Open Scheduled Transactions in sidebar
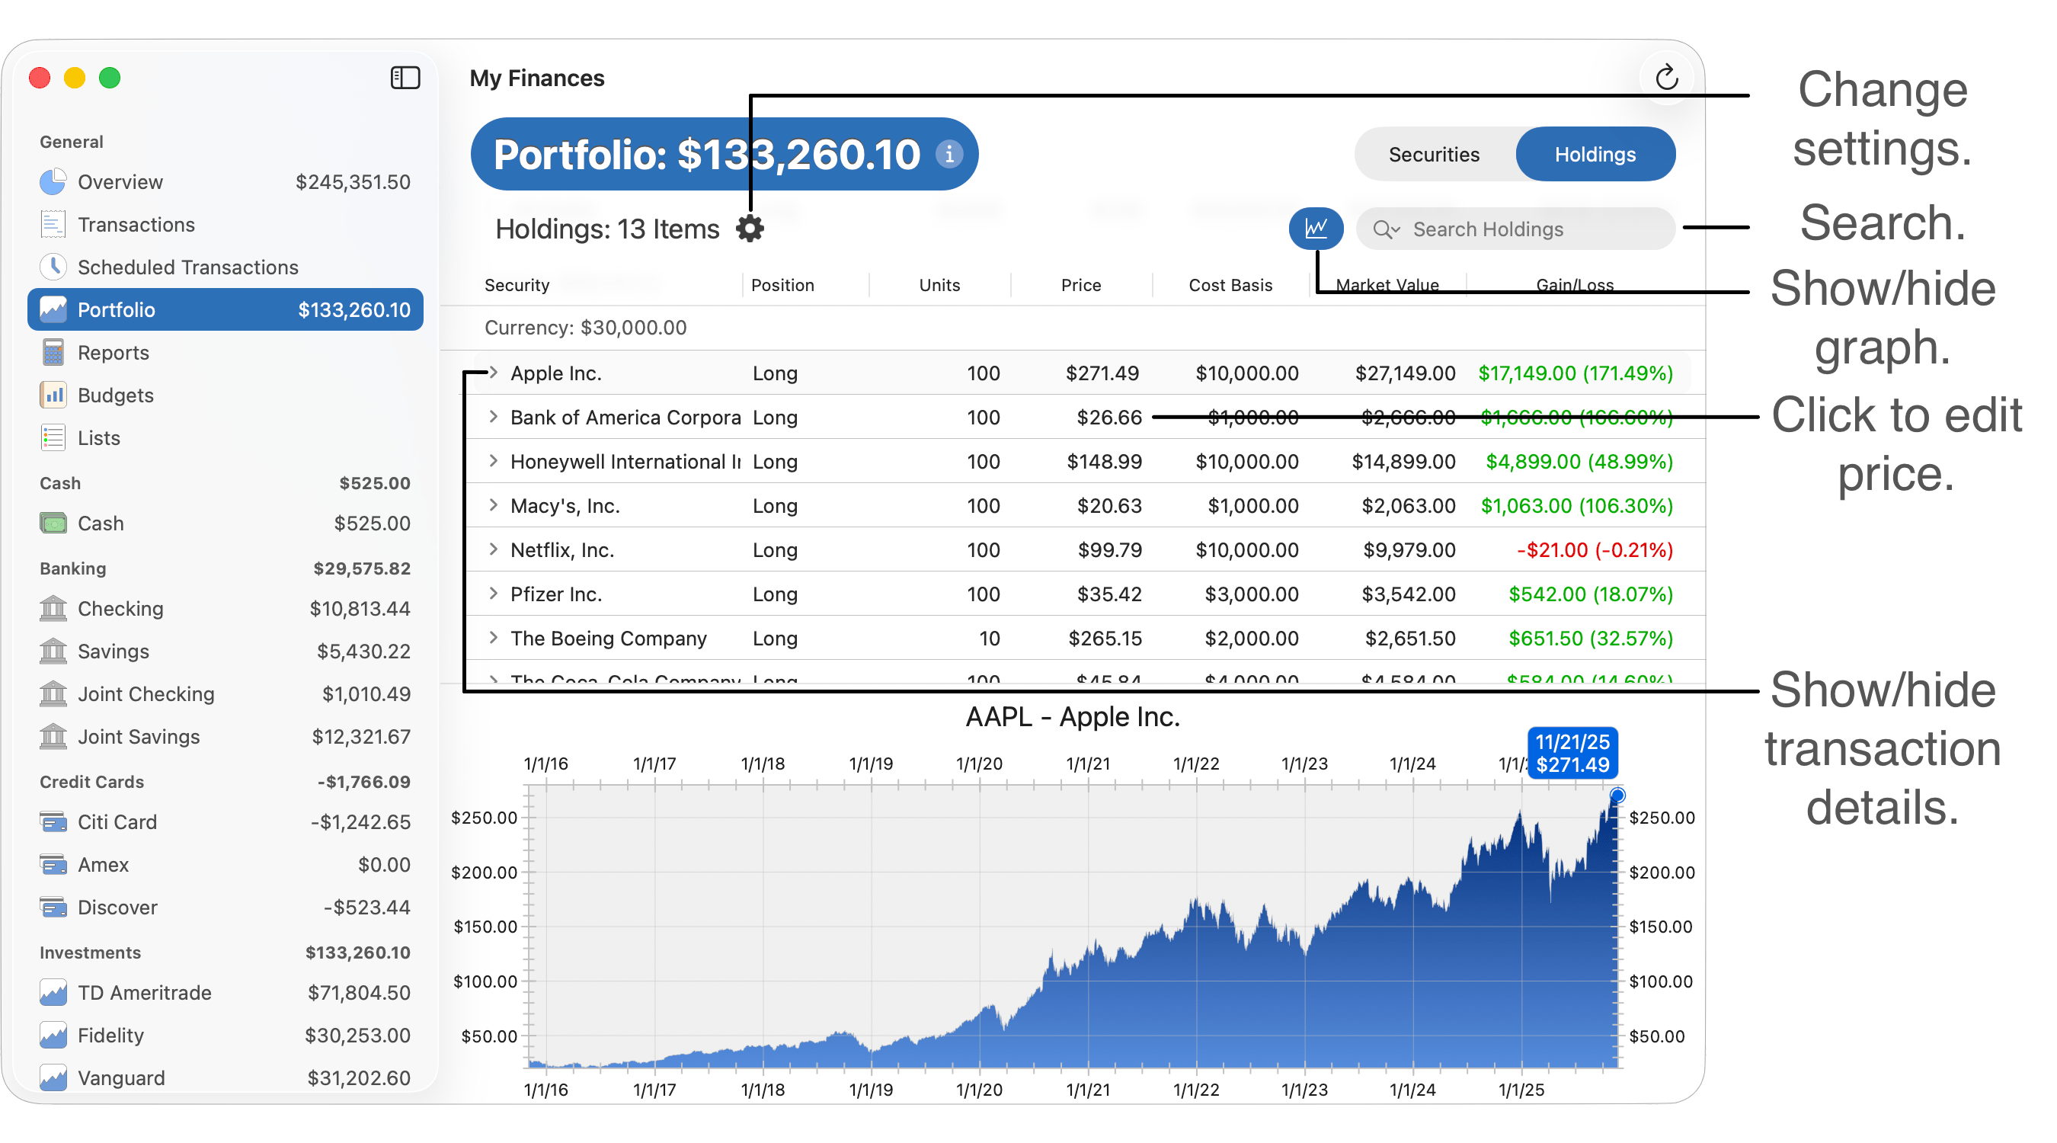Screen dimensions: 2057x1143 coord(187,267)
